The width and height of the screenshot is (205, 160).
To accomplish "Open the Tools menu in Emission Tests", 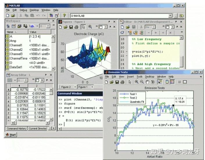I will [x=139, y=77].
